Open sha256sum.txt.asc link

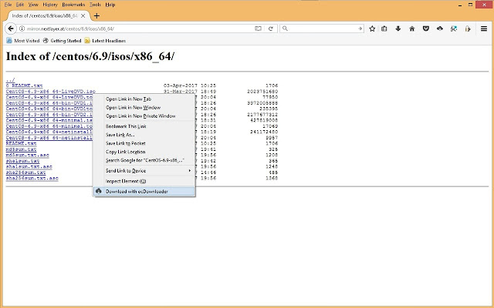(x=32, y=178)
